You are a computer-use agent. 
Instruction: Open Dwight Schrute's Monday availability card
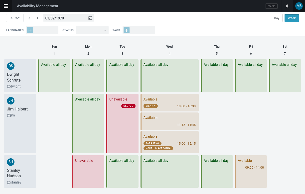point(88,76)
